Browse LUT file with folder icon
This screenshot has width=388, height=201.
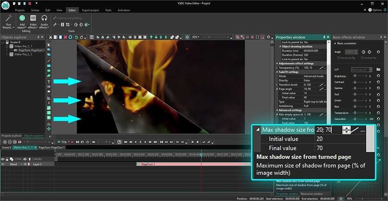378,69
